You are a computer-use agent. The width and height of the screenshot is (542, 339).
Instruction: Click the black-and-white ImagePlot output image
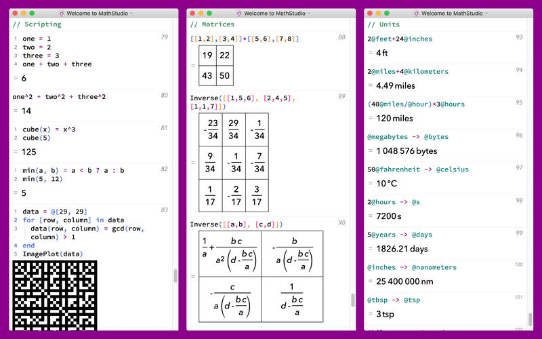(x=55, y=296)
